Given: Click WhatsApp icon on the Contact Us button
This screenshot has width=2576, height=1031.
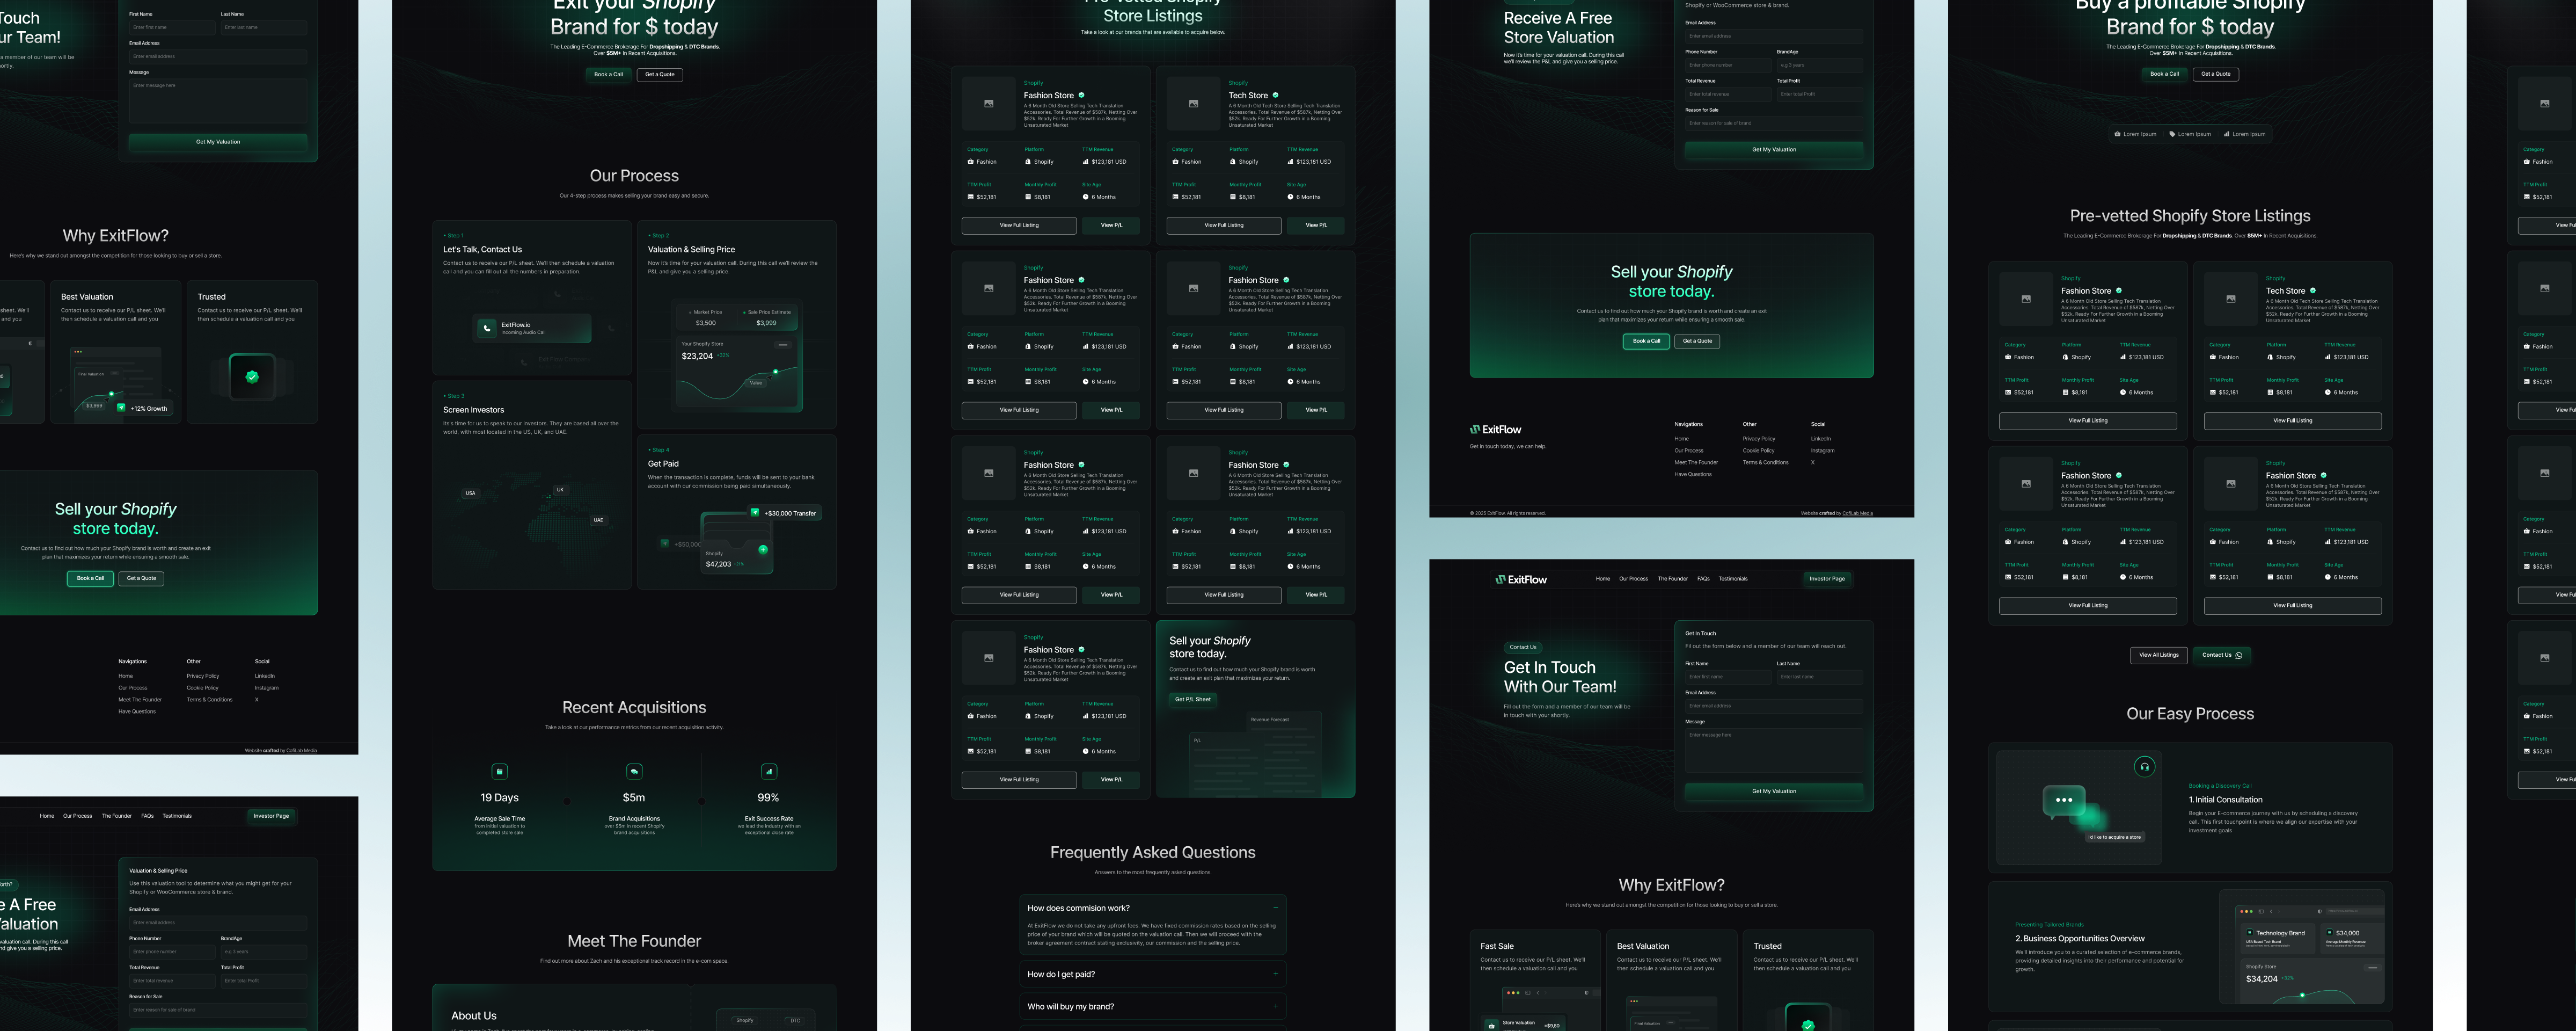Looking at the screenshot, I should [2238, 656].
